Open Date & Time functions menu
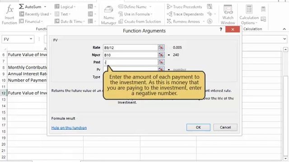Viewport: 289px width, 162px height. click(70, 22)
